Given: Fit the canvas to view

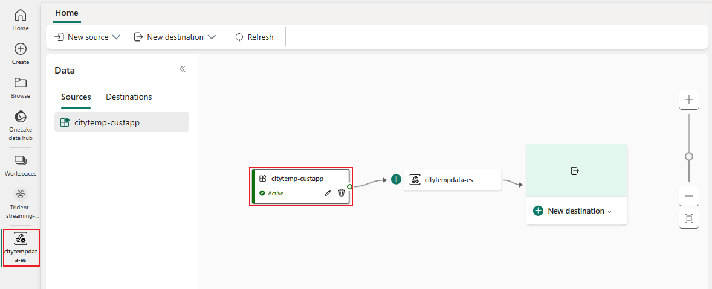Looking at the screenshot, I should click(x=689, y=219).
